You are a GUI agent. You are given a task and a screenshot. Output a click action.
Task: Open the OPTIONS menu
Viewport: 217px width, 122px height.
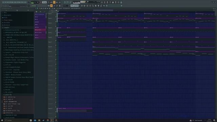pos(19,2)
